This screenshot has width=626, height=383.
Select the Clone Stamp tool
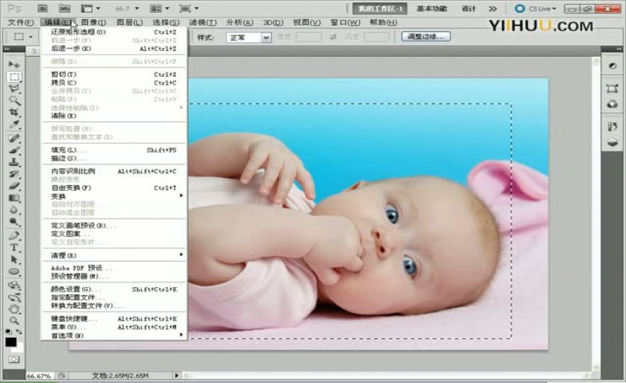(x=14, y=162)
